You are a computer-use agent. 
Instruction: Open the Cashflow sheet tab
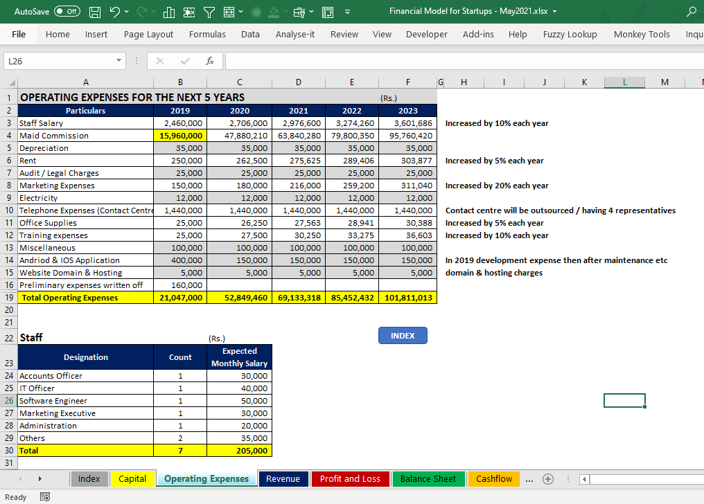pos(494,479)
